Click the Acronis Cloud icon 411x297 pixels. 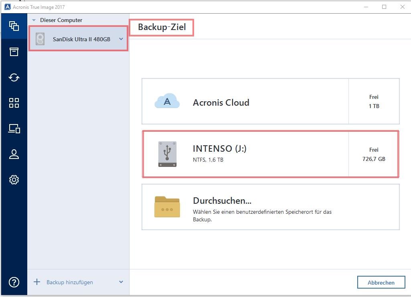click(167, 101)
